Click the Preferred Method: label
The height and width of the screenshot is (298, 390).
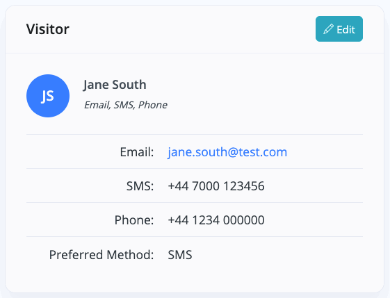click(x=101, y=255)
